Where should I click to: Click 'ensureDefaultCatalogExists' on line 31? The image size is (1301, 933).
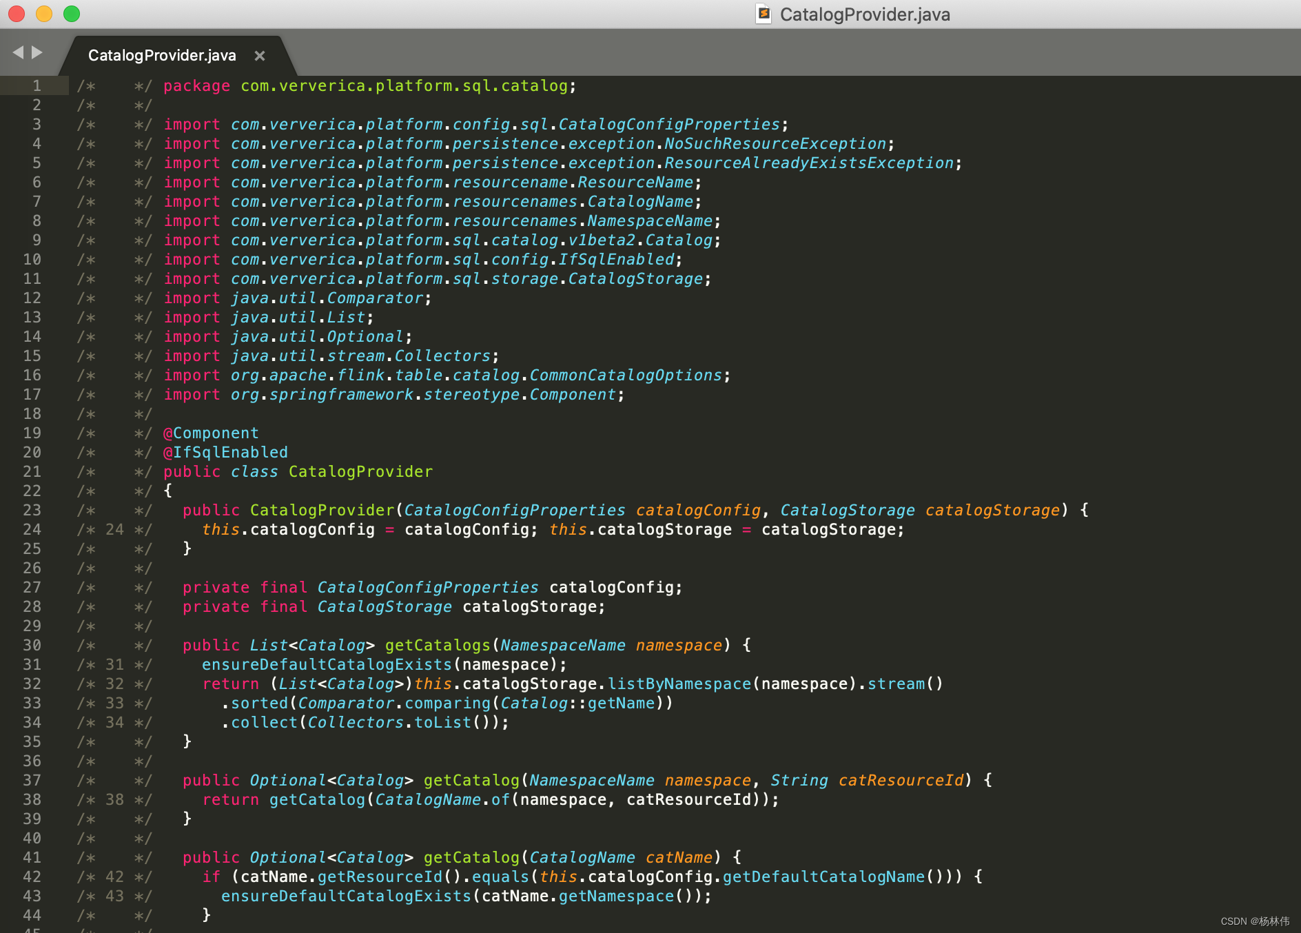[327, 665]
